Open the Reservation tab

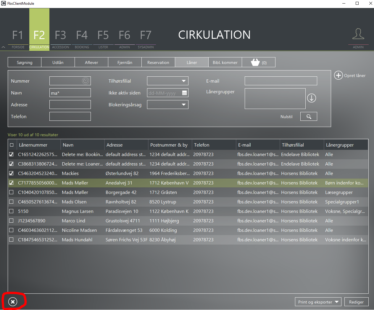tap(158, 62)
